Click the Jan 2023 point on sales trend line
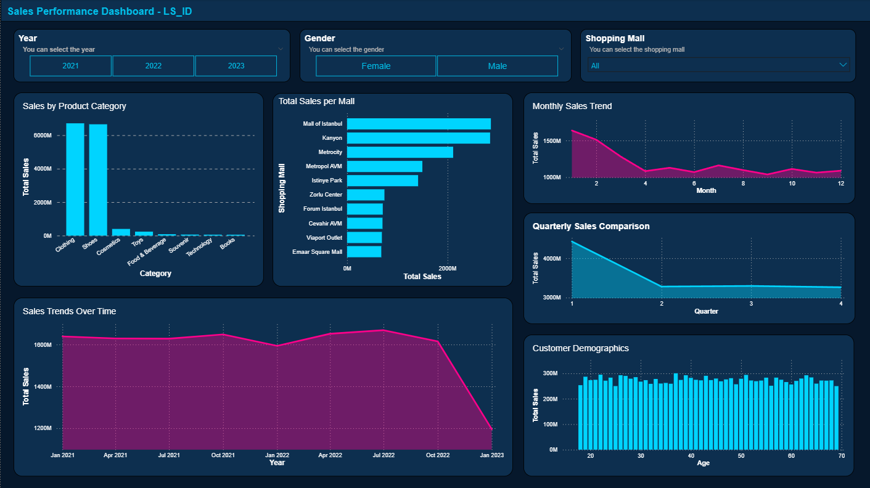Viewport: 870px width, 488px height. [491, 428]
